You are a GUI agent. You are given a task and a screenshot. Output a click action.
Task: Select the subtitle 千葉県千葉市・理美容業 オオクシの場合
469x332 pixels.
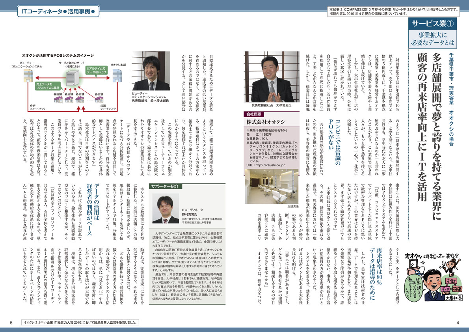pos(451,99)
